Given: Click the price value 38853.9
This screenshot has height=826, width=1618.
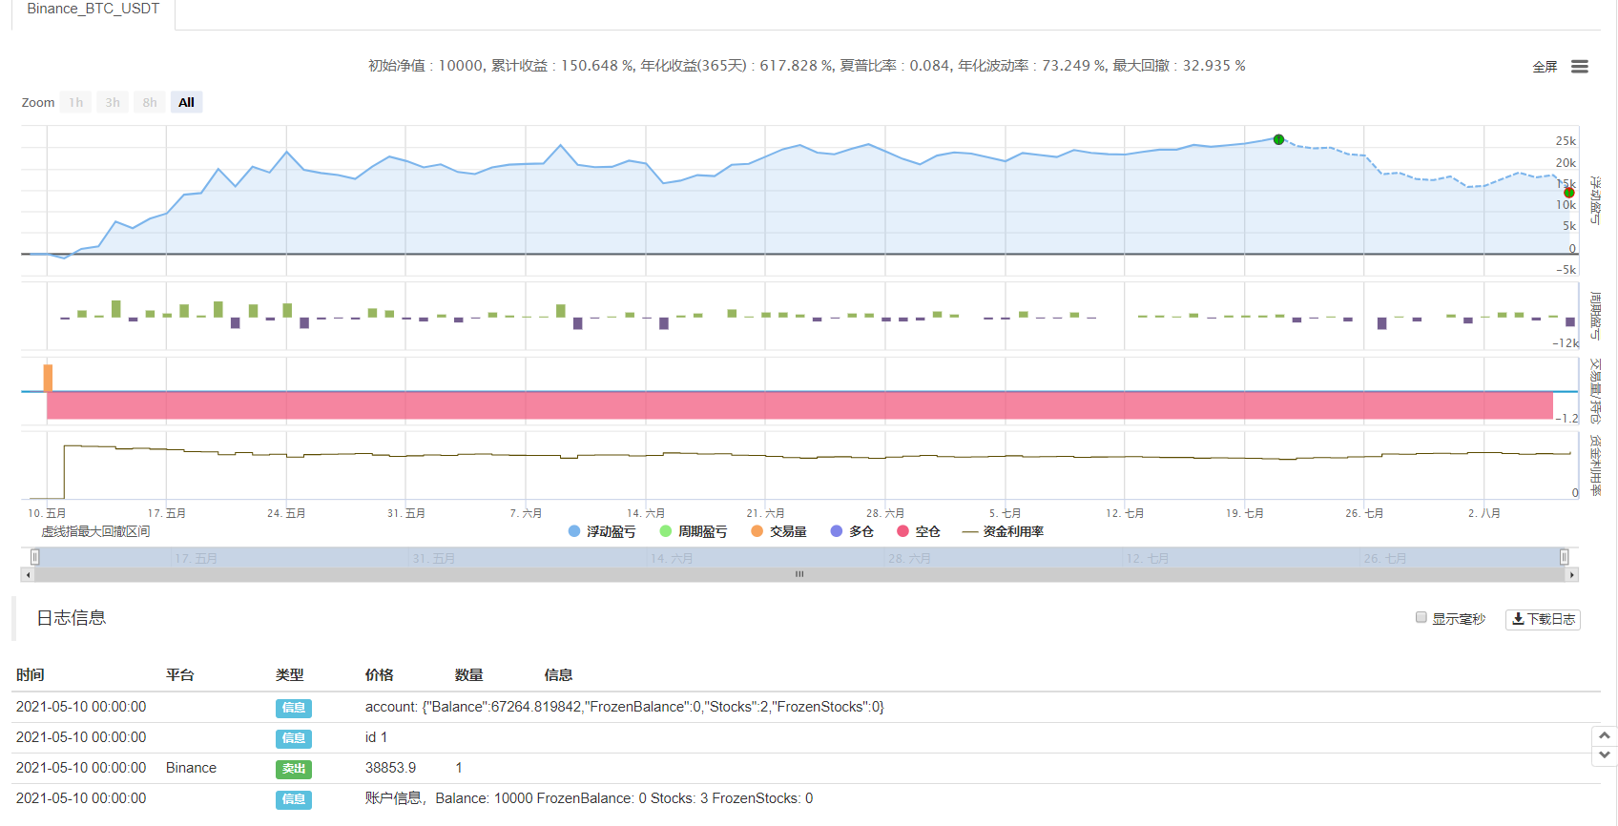Looking at the screenshot, I should click(x=391, y=768).
